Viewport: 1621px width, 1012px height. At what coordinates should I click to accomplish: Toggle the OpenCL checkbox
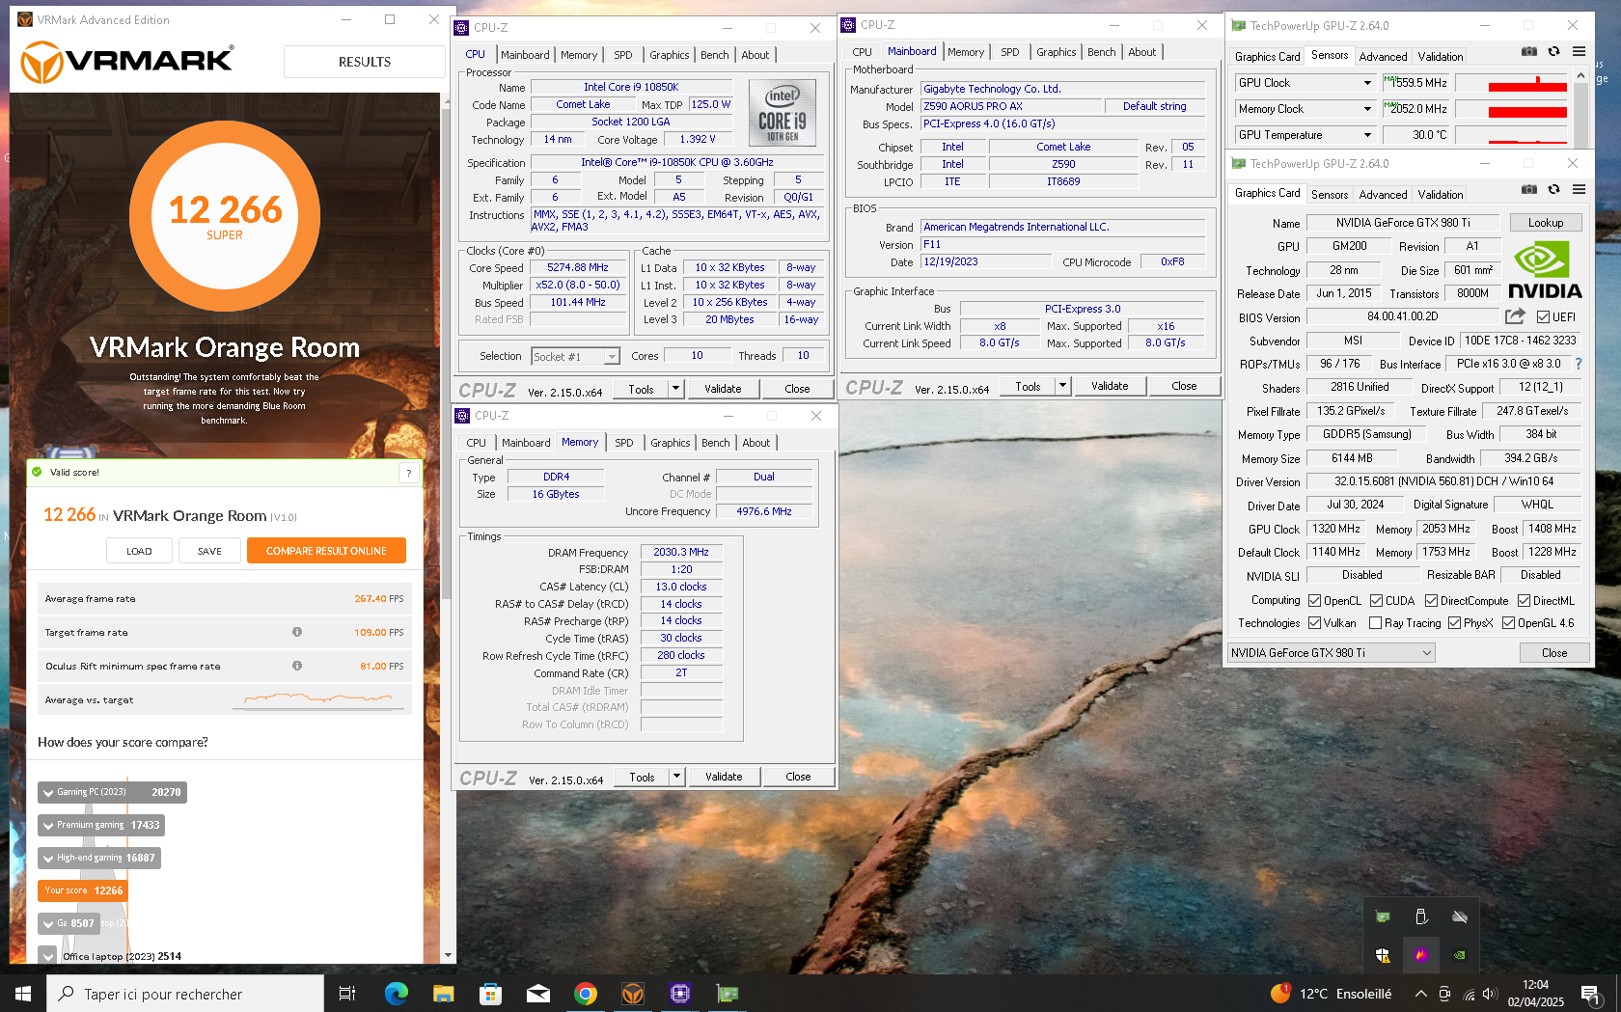pos(1314,600)
